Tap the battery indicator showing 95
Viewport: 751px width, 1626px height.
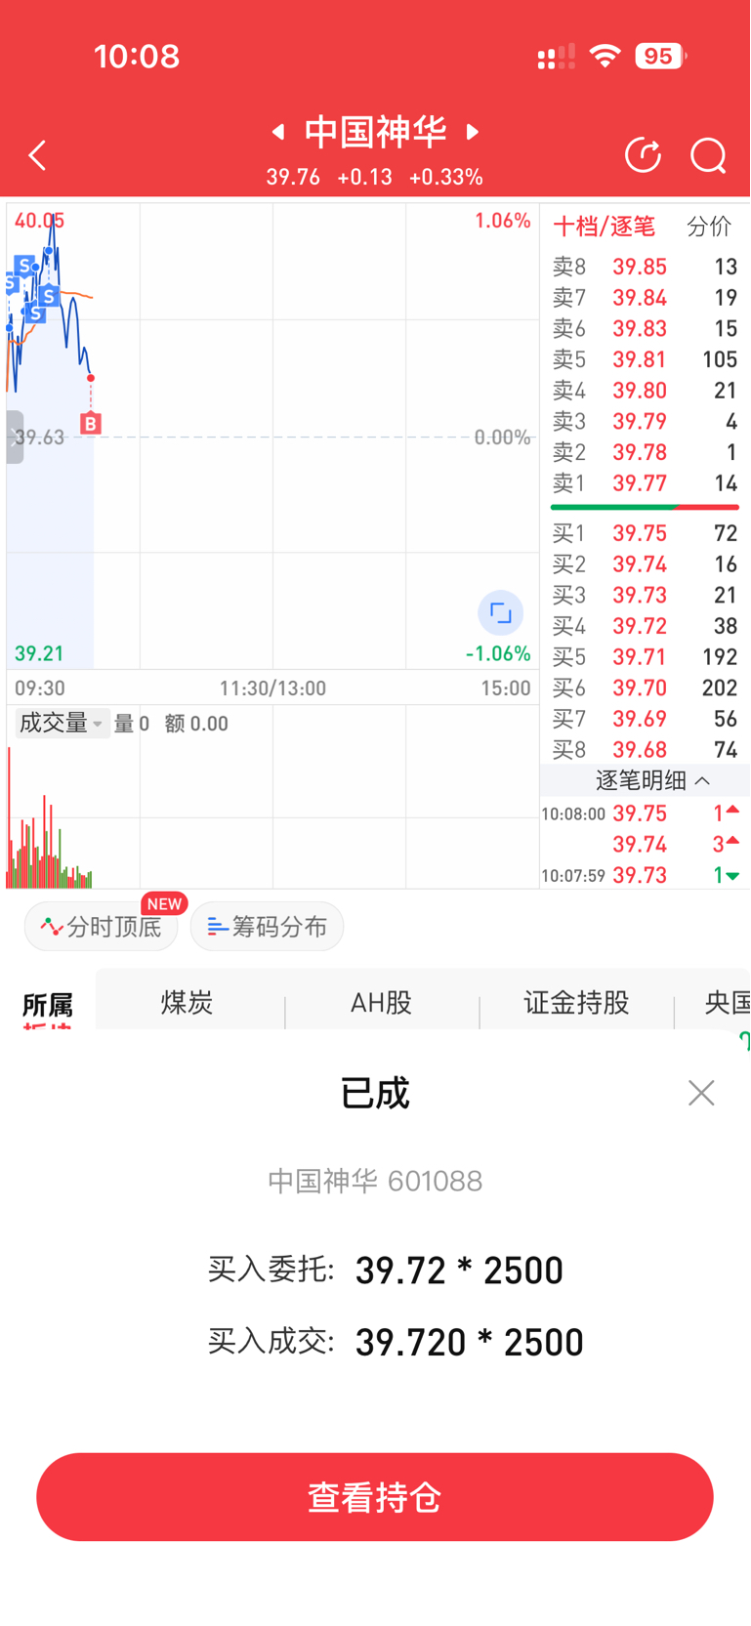661,57
